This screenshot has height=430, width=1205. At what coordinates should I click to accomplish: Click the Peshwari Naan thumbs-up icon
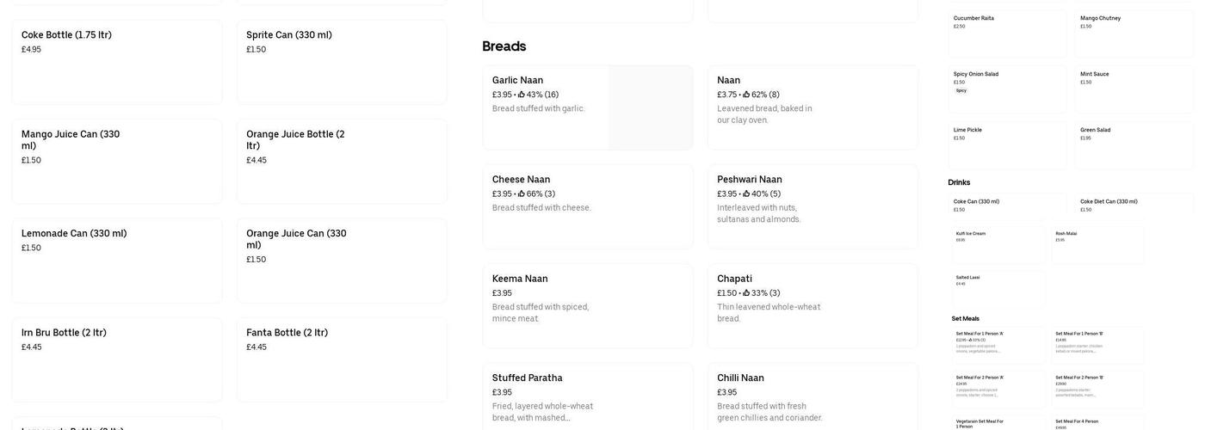click(x=746, y=194)
